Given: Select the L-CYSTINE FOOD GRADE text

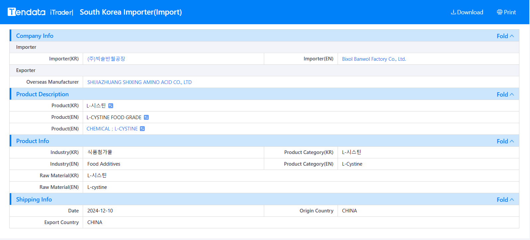Looking at the screenshot, I should 114,118.
